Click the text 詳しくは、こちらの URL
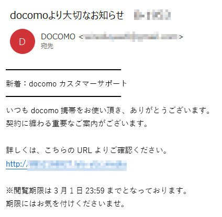This screenshot has height=217, width=222. tap(49, 150)
